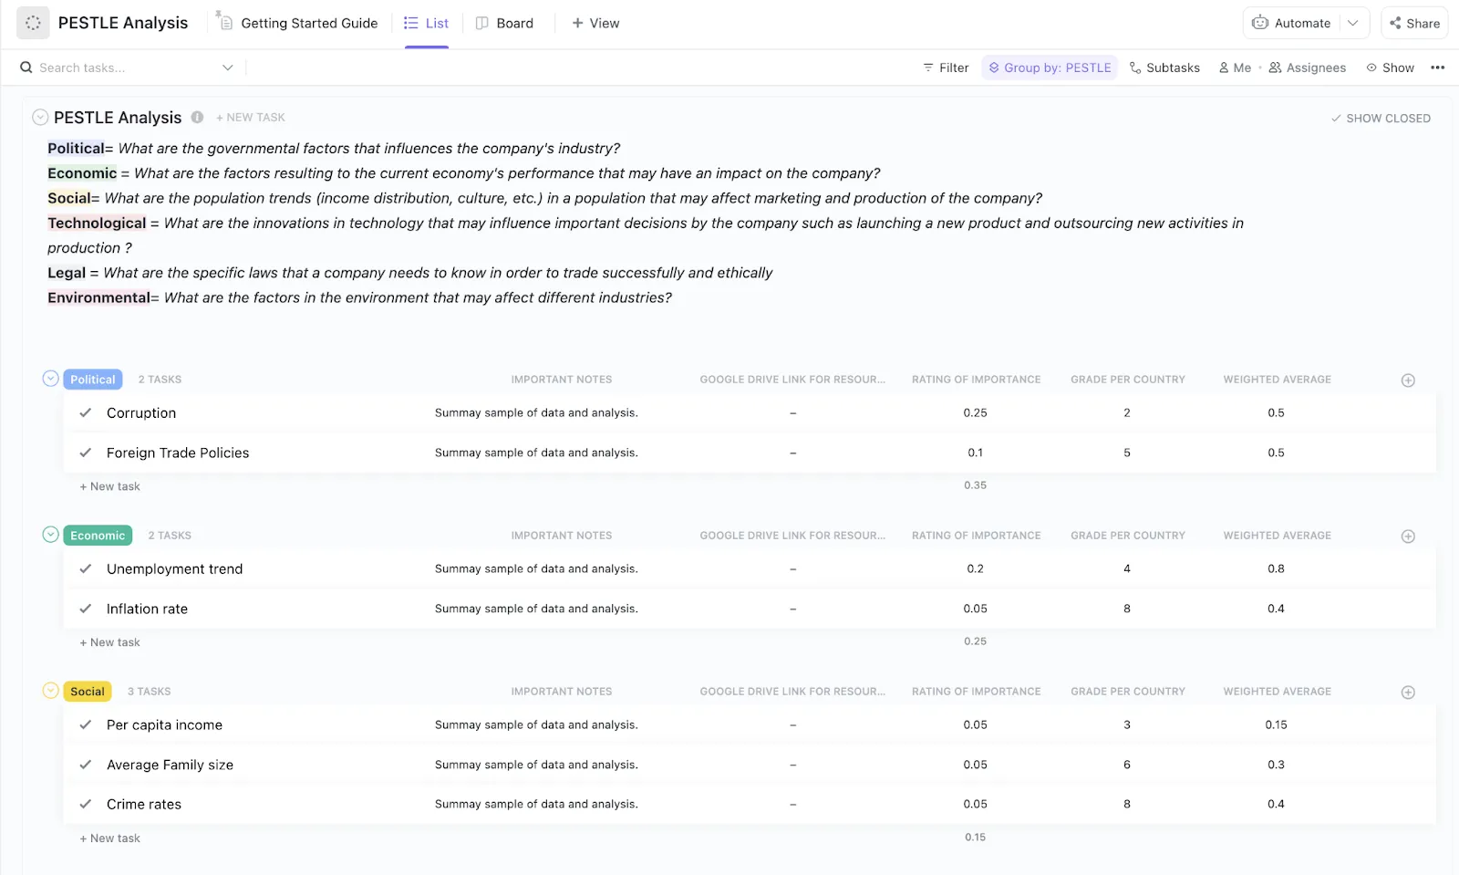Switch to the List view tab
Image resolution: width=1459 pixels, height=875 pixels.
coord(426,23)
